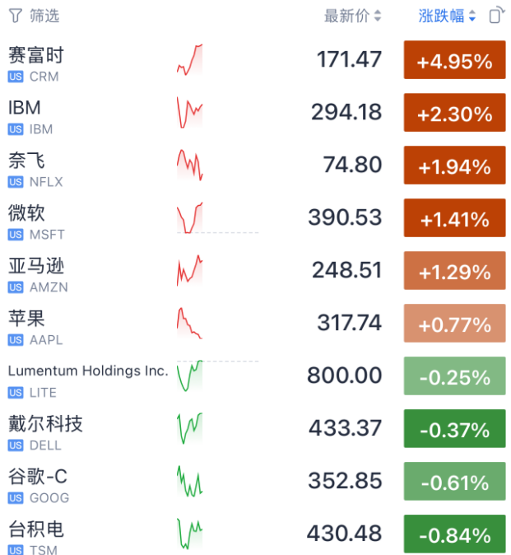Toggle 涨跌幅 sort order arrows
This screenshot has height=555, width=511.
[472, 16]
